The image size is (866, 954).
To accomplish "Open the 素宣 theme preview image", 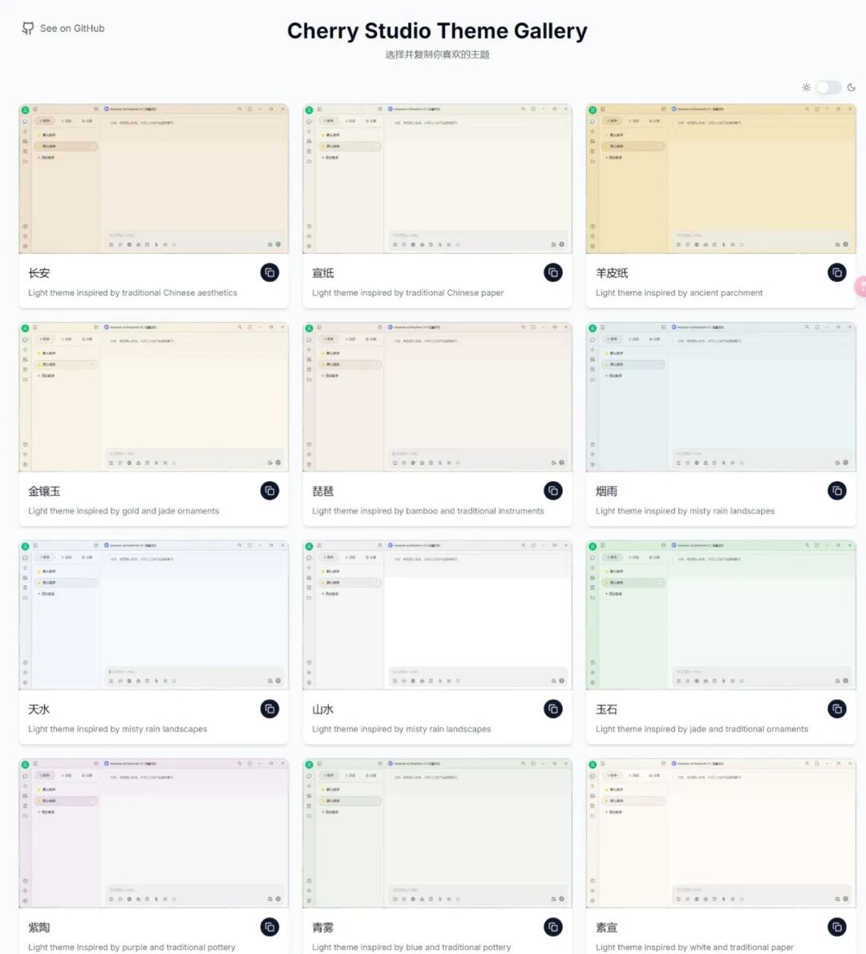I will (x=721, y=834).
